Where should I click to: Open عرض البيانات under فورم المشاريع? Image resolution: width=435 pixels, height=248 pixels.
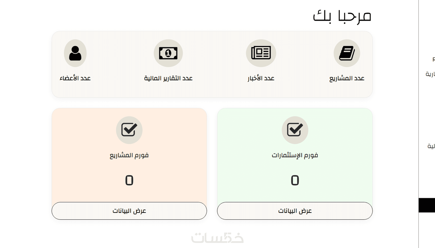pyautogui.click(x=129, y=211)
